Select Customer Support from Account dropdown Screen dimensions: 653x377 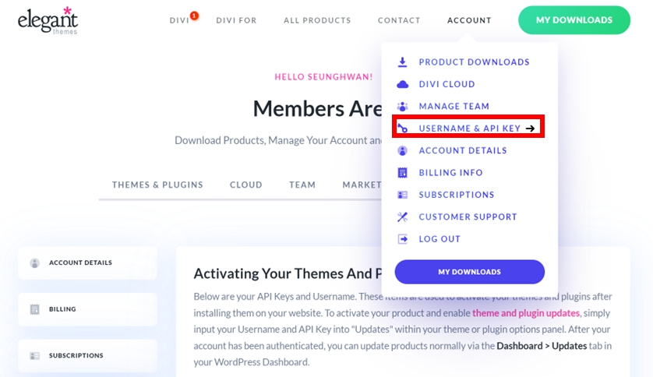(468, 217)
